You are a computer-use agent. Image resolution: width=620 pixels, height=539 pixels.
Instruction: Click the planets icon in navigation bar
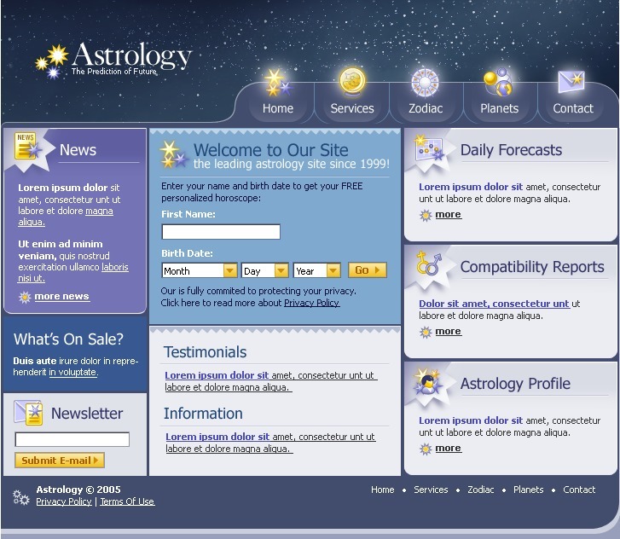coord(498,83)
